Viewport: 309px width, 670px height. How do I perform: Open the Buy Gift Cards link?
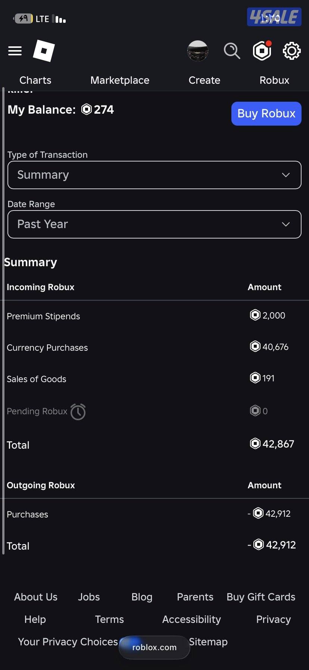tap(261, 597)
